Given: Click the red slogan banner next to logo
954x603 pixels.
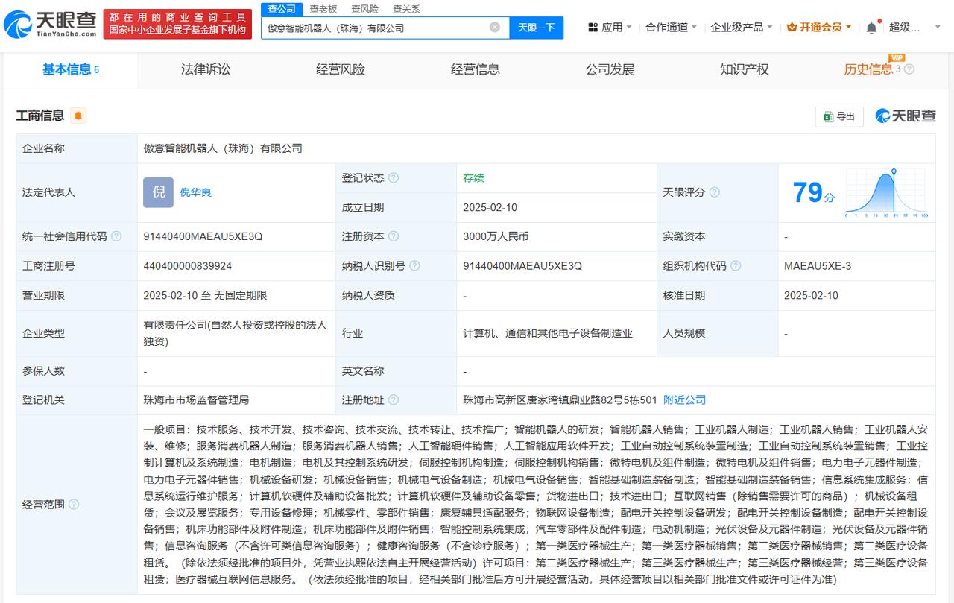Looking at the screenshot, I should [177, 23].
